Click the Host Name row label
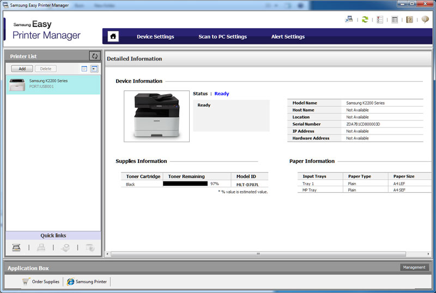 click(303, 110)
